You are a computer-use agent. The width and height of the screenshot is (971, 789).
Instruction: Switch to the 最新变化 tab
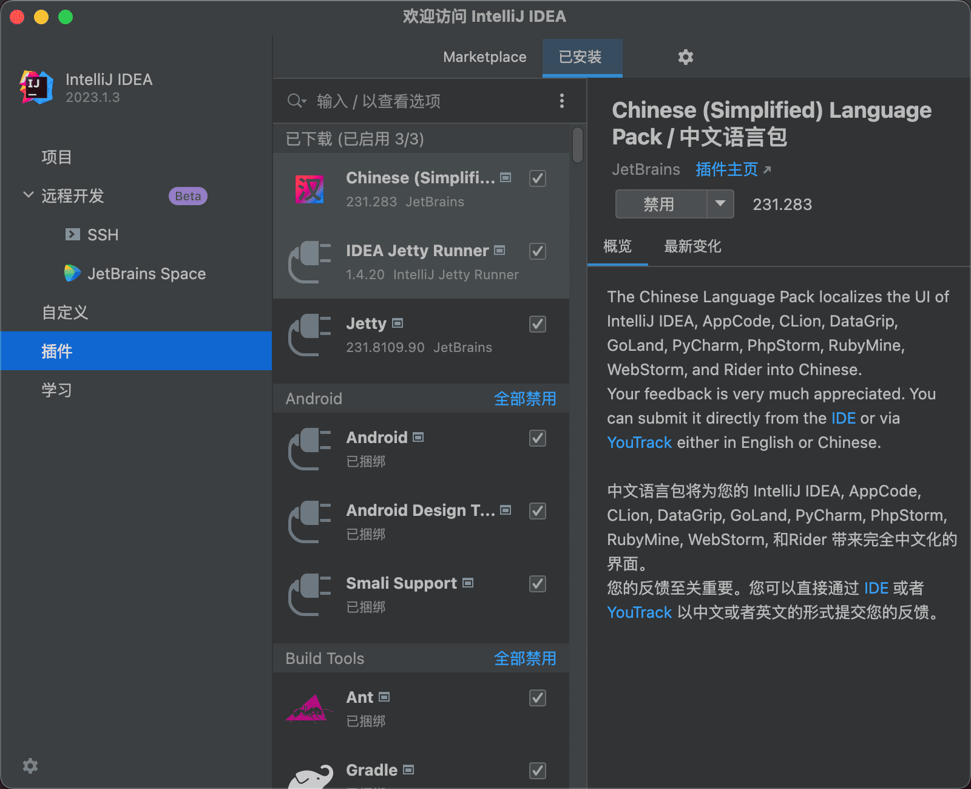692,246
